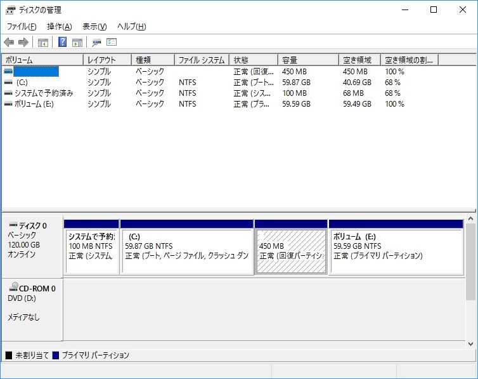Click the 40.69 GB free space cell

point(357,83)
